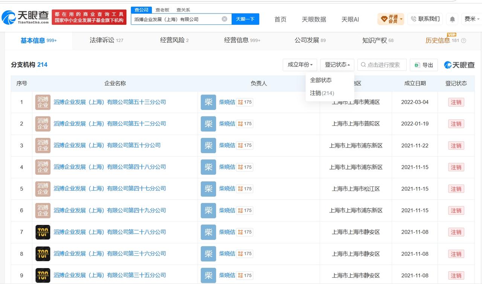Open the 第五十二分公司 company link
The height and width of the screenshot is (284, 482).
(x=110, y=124)
